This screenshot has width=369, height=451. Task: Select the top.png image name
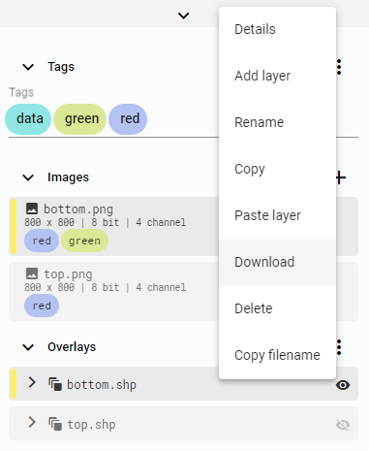pyautogui.click(x=68, y=274)
